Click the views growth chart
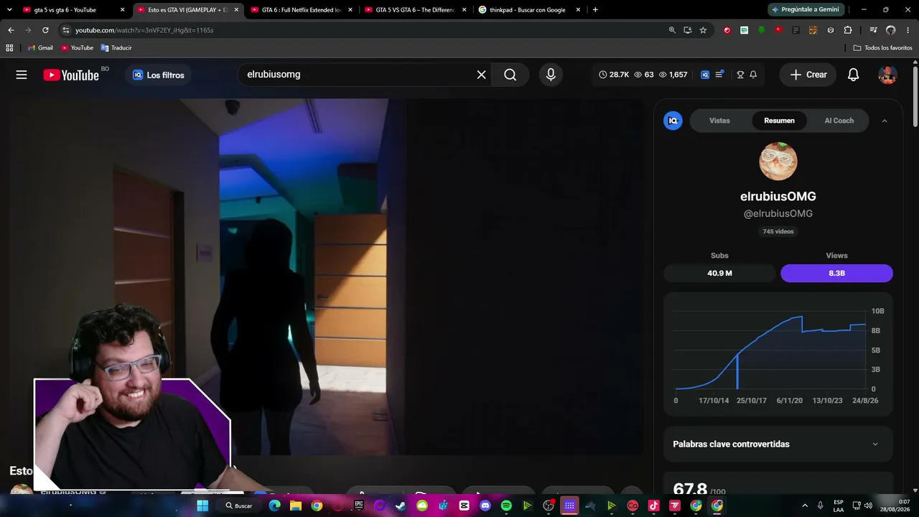Screen dimensions: 919x517 (778, 353)
